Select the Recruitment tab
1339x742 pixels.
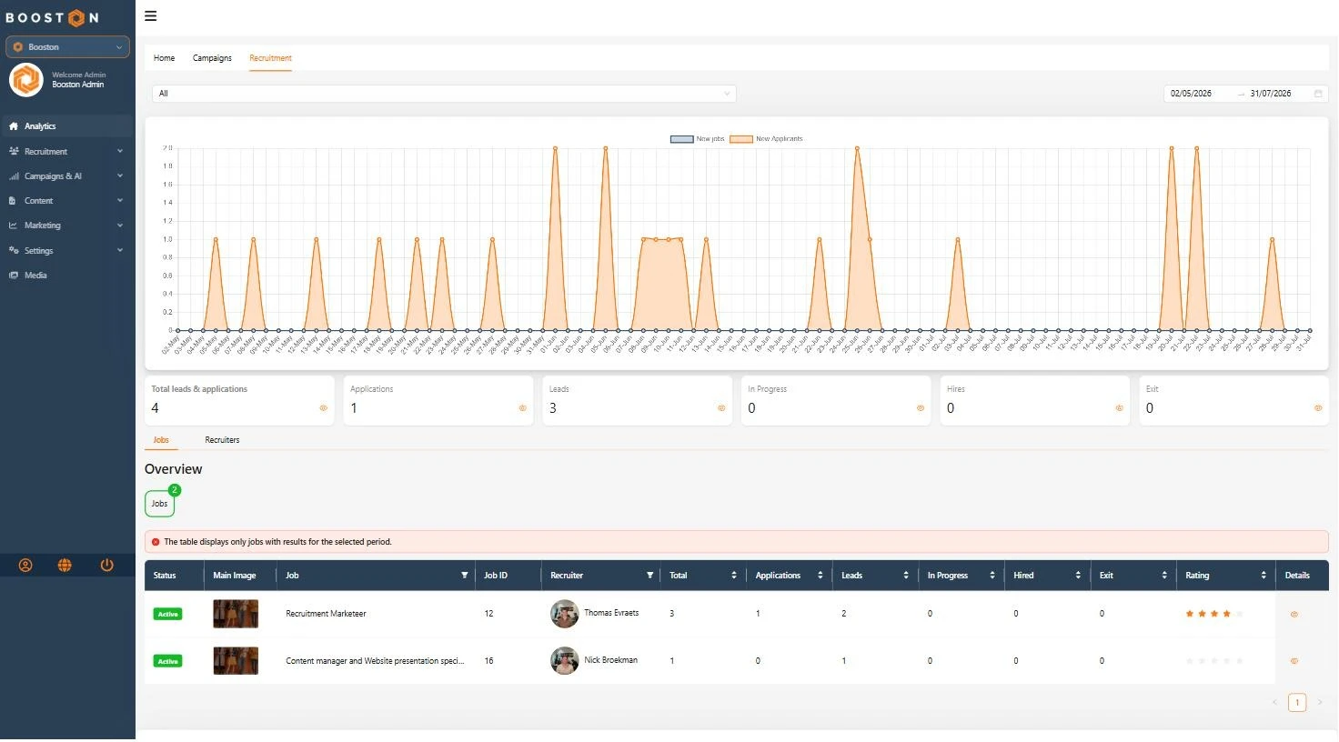point(270,58)
